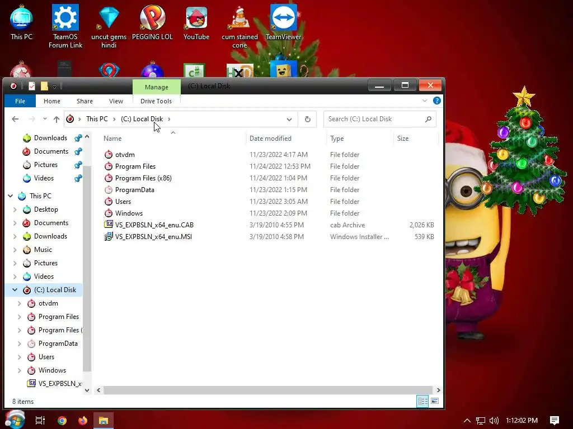Click the File Explorer taskbar icon

pos(104,421)
